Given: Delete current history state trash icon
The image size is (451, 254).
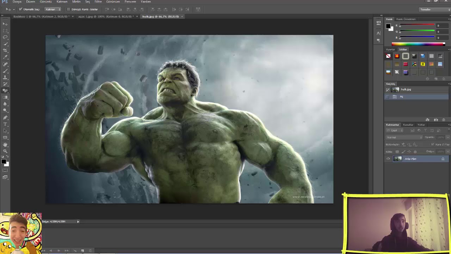Looking at the screenshot, I should coord(444,120).
